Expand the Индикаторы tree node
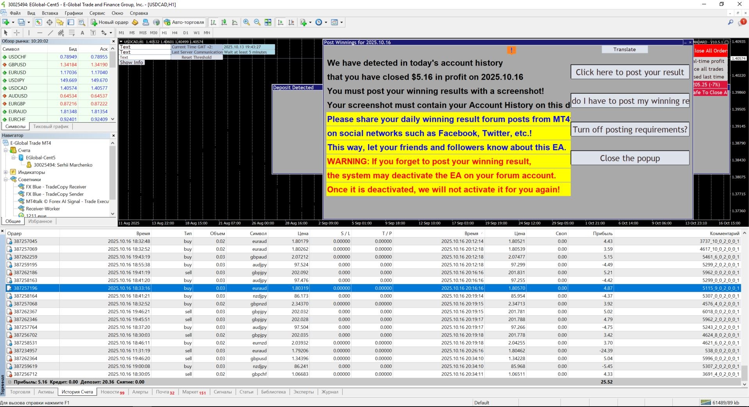Screen dimensions: 749x407 [x=6, y=172]
